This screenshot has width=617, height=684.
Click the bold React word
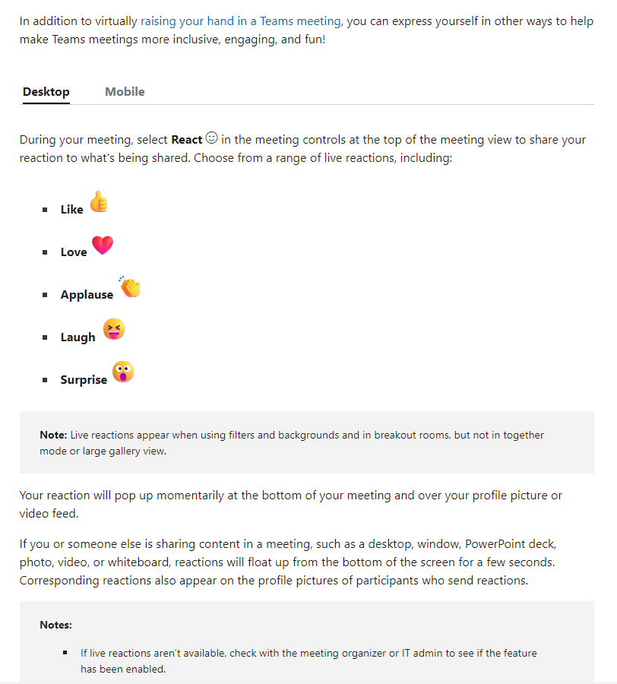point(187,140)
